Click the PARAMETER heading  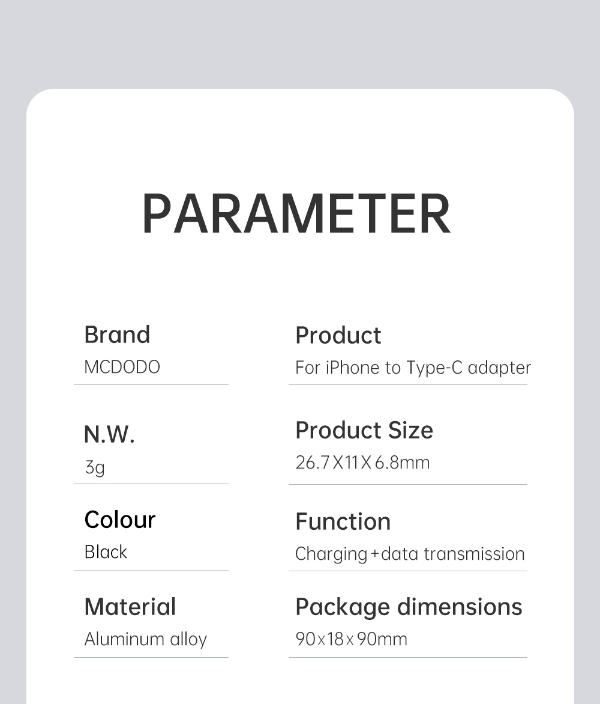coord(296,214)
